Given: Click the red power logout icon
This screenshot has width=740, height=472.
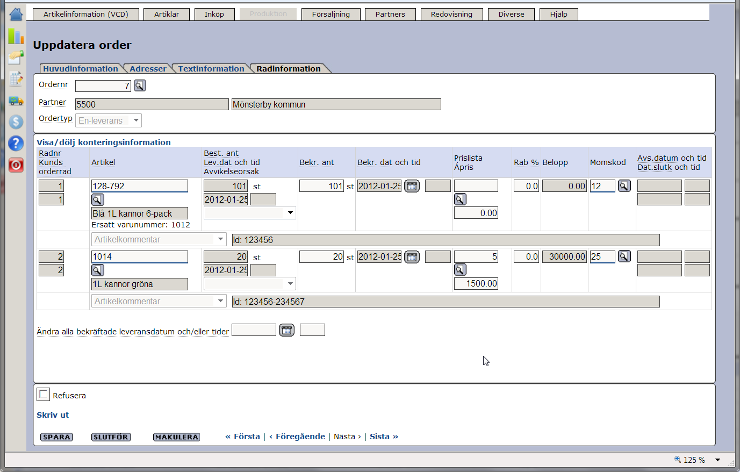Looking at the screenshot, I should [16, 165].
